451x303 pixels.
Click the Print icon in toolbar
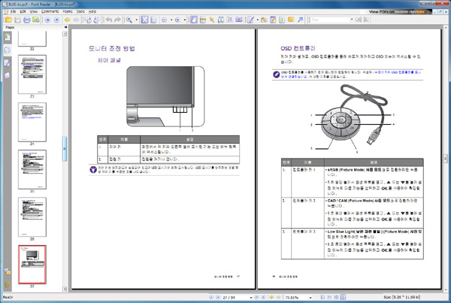tap(26, 19)
